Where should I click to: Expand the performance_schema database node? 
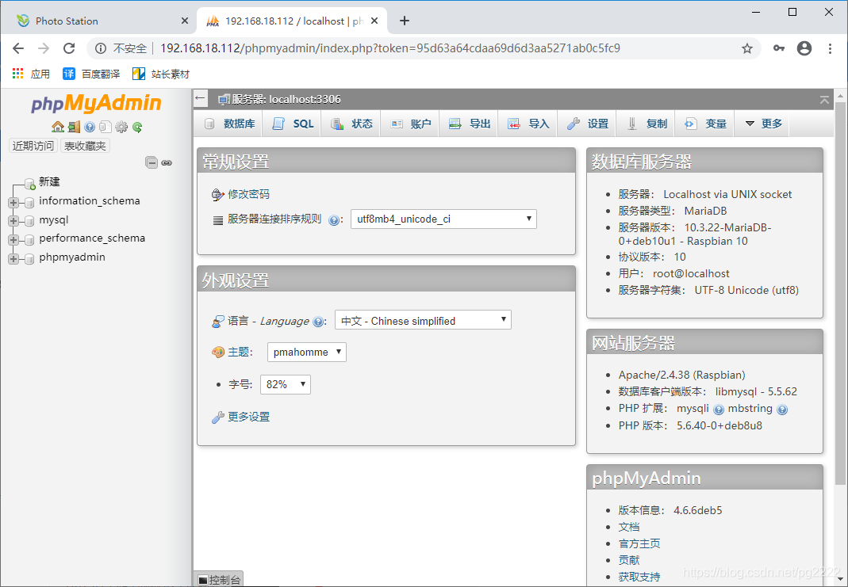[13, 240]
